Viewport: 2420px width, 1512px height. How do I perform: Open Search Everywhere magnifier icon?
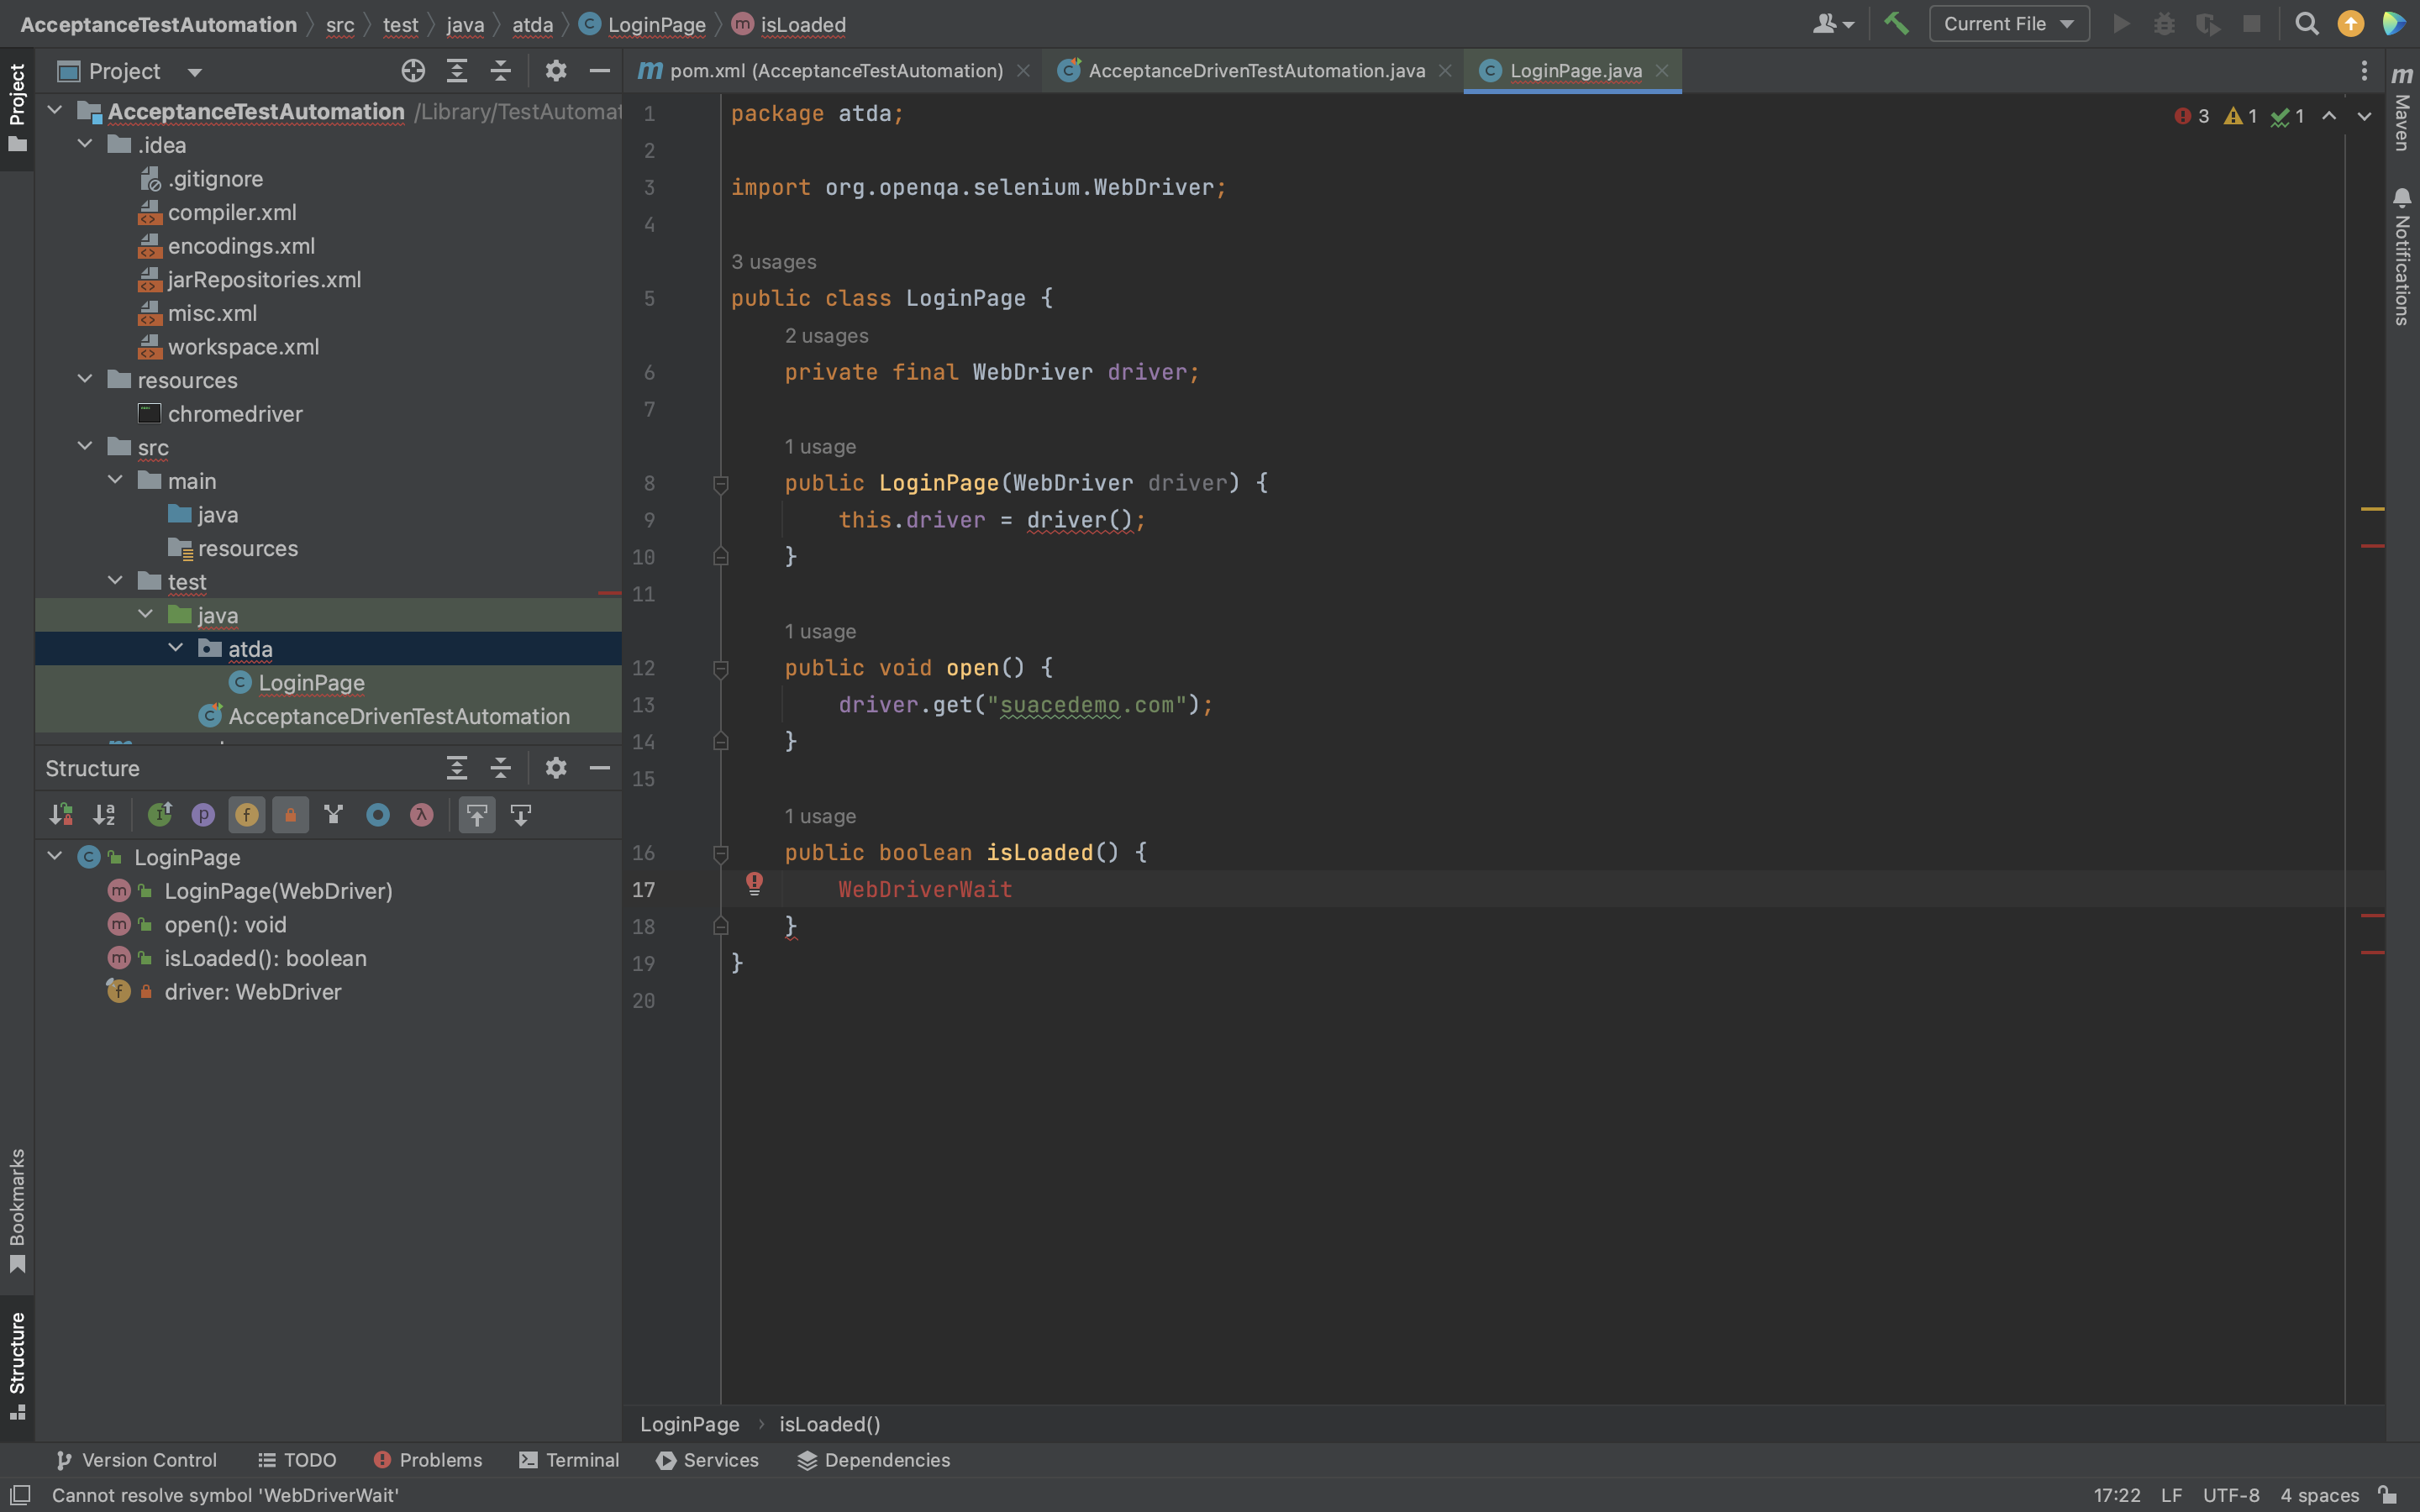[2307, 23]
